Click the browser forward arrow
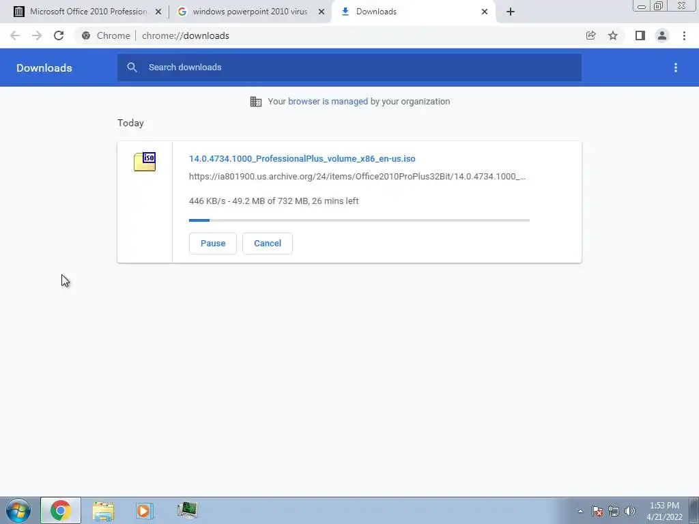699x524 pixels. pos(37,35)
